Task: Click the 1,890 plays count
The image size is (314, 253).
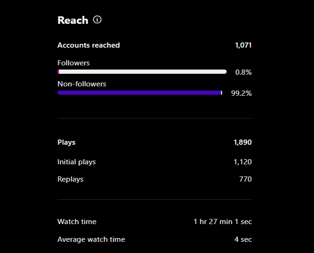Action: pyautogui.click(x=243, y=142)
